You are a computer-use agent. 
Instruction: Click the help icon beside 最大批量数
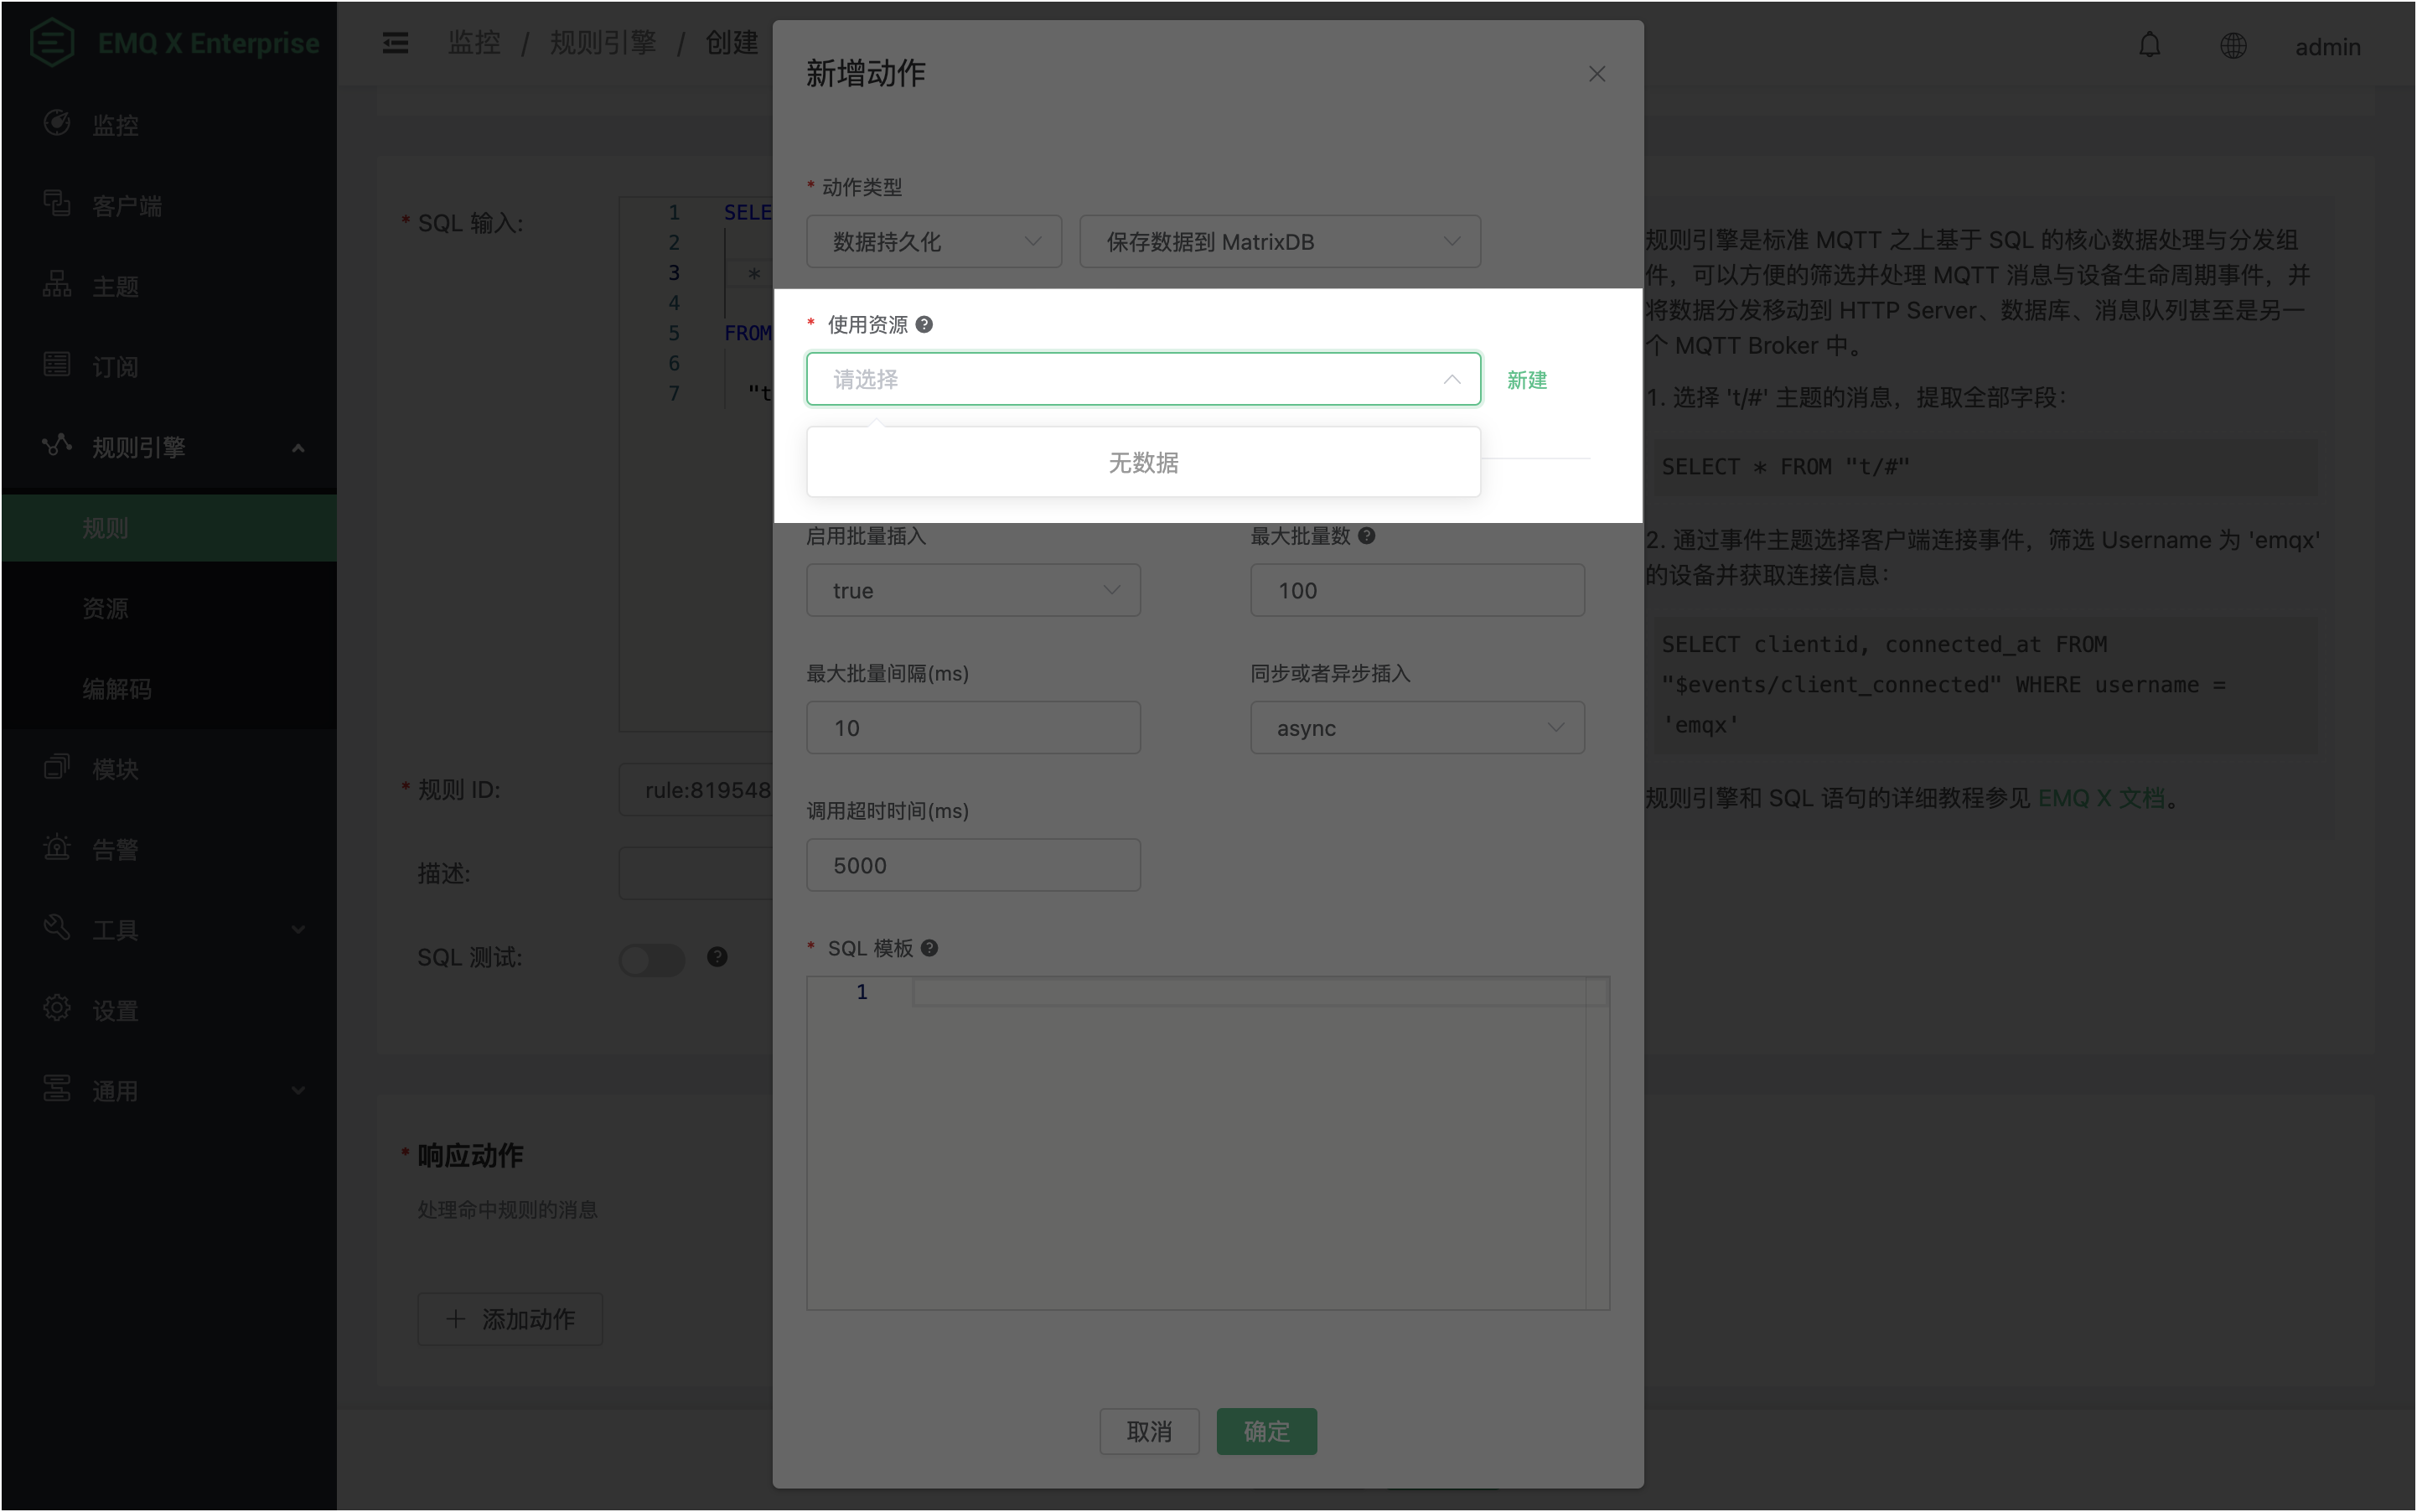click(x=1367, y=536)
